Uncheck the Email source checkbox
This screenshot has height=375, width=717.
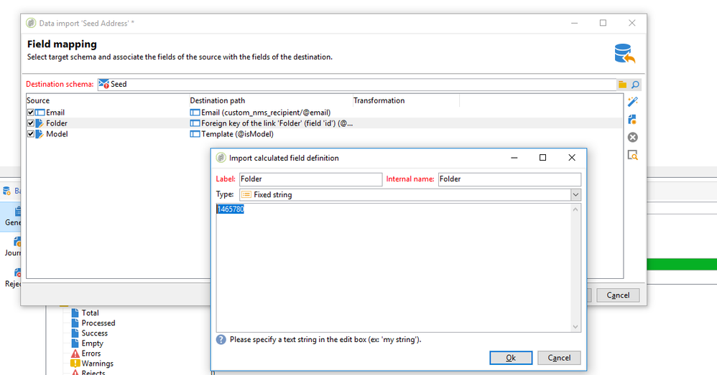pyautogui.click(x=31, y=113)
